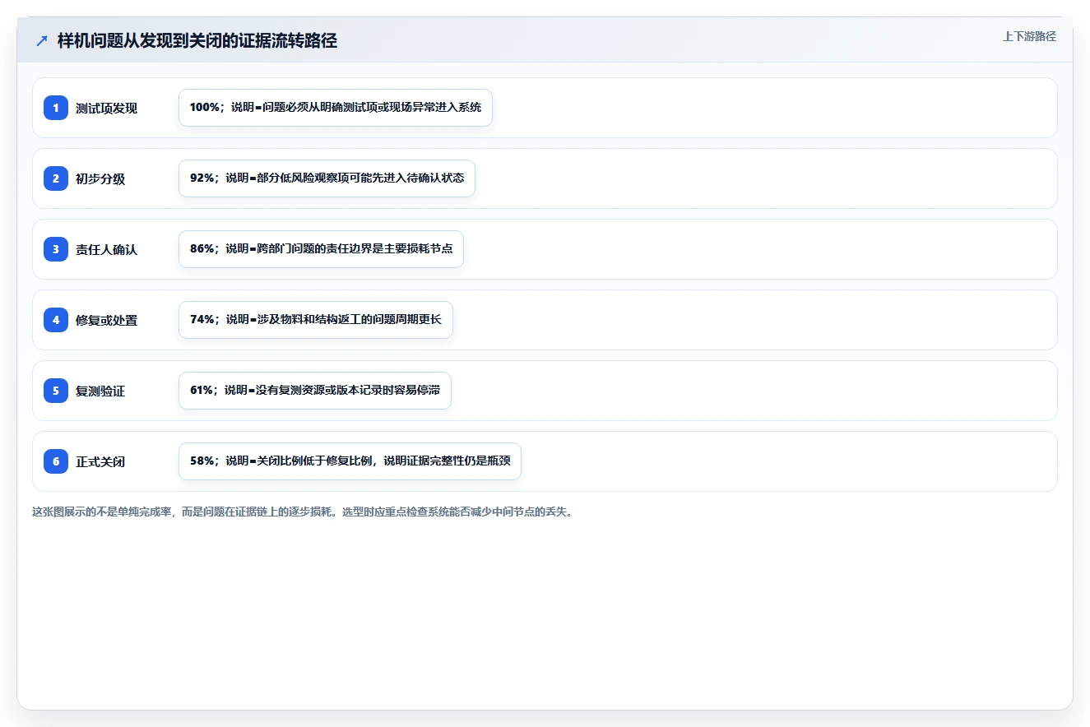Viewport: 1090px width, 727px height.
Task: Click the 复测验证 step label
Action: (100, 391)
